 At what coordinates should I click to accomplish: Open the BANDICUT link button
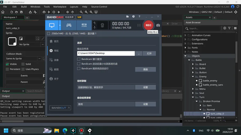coord(60,108)
